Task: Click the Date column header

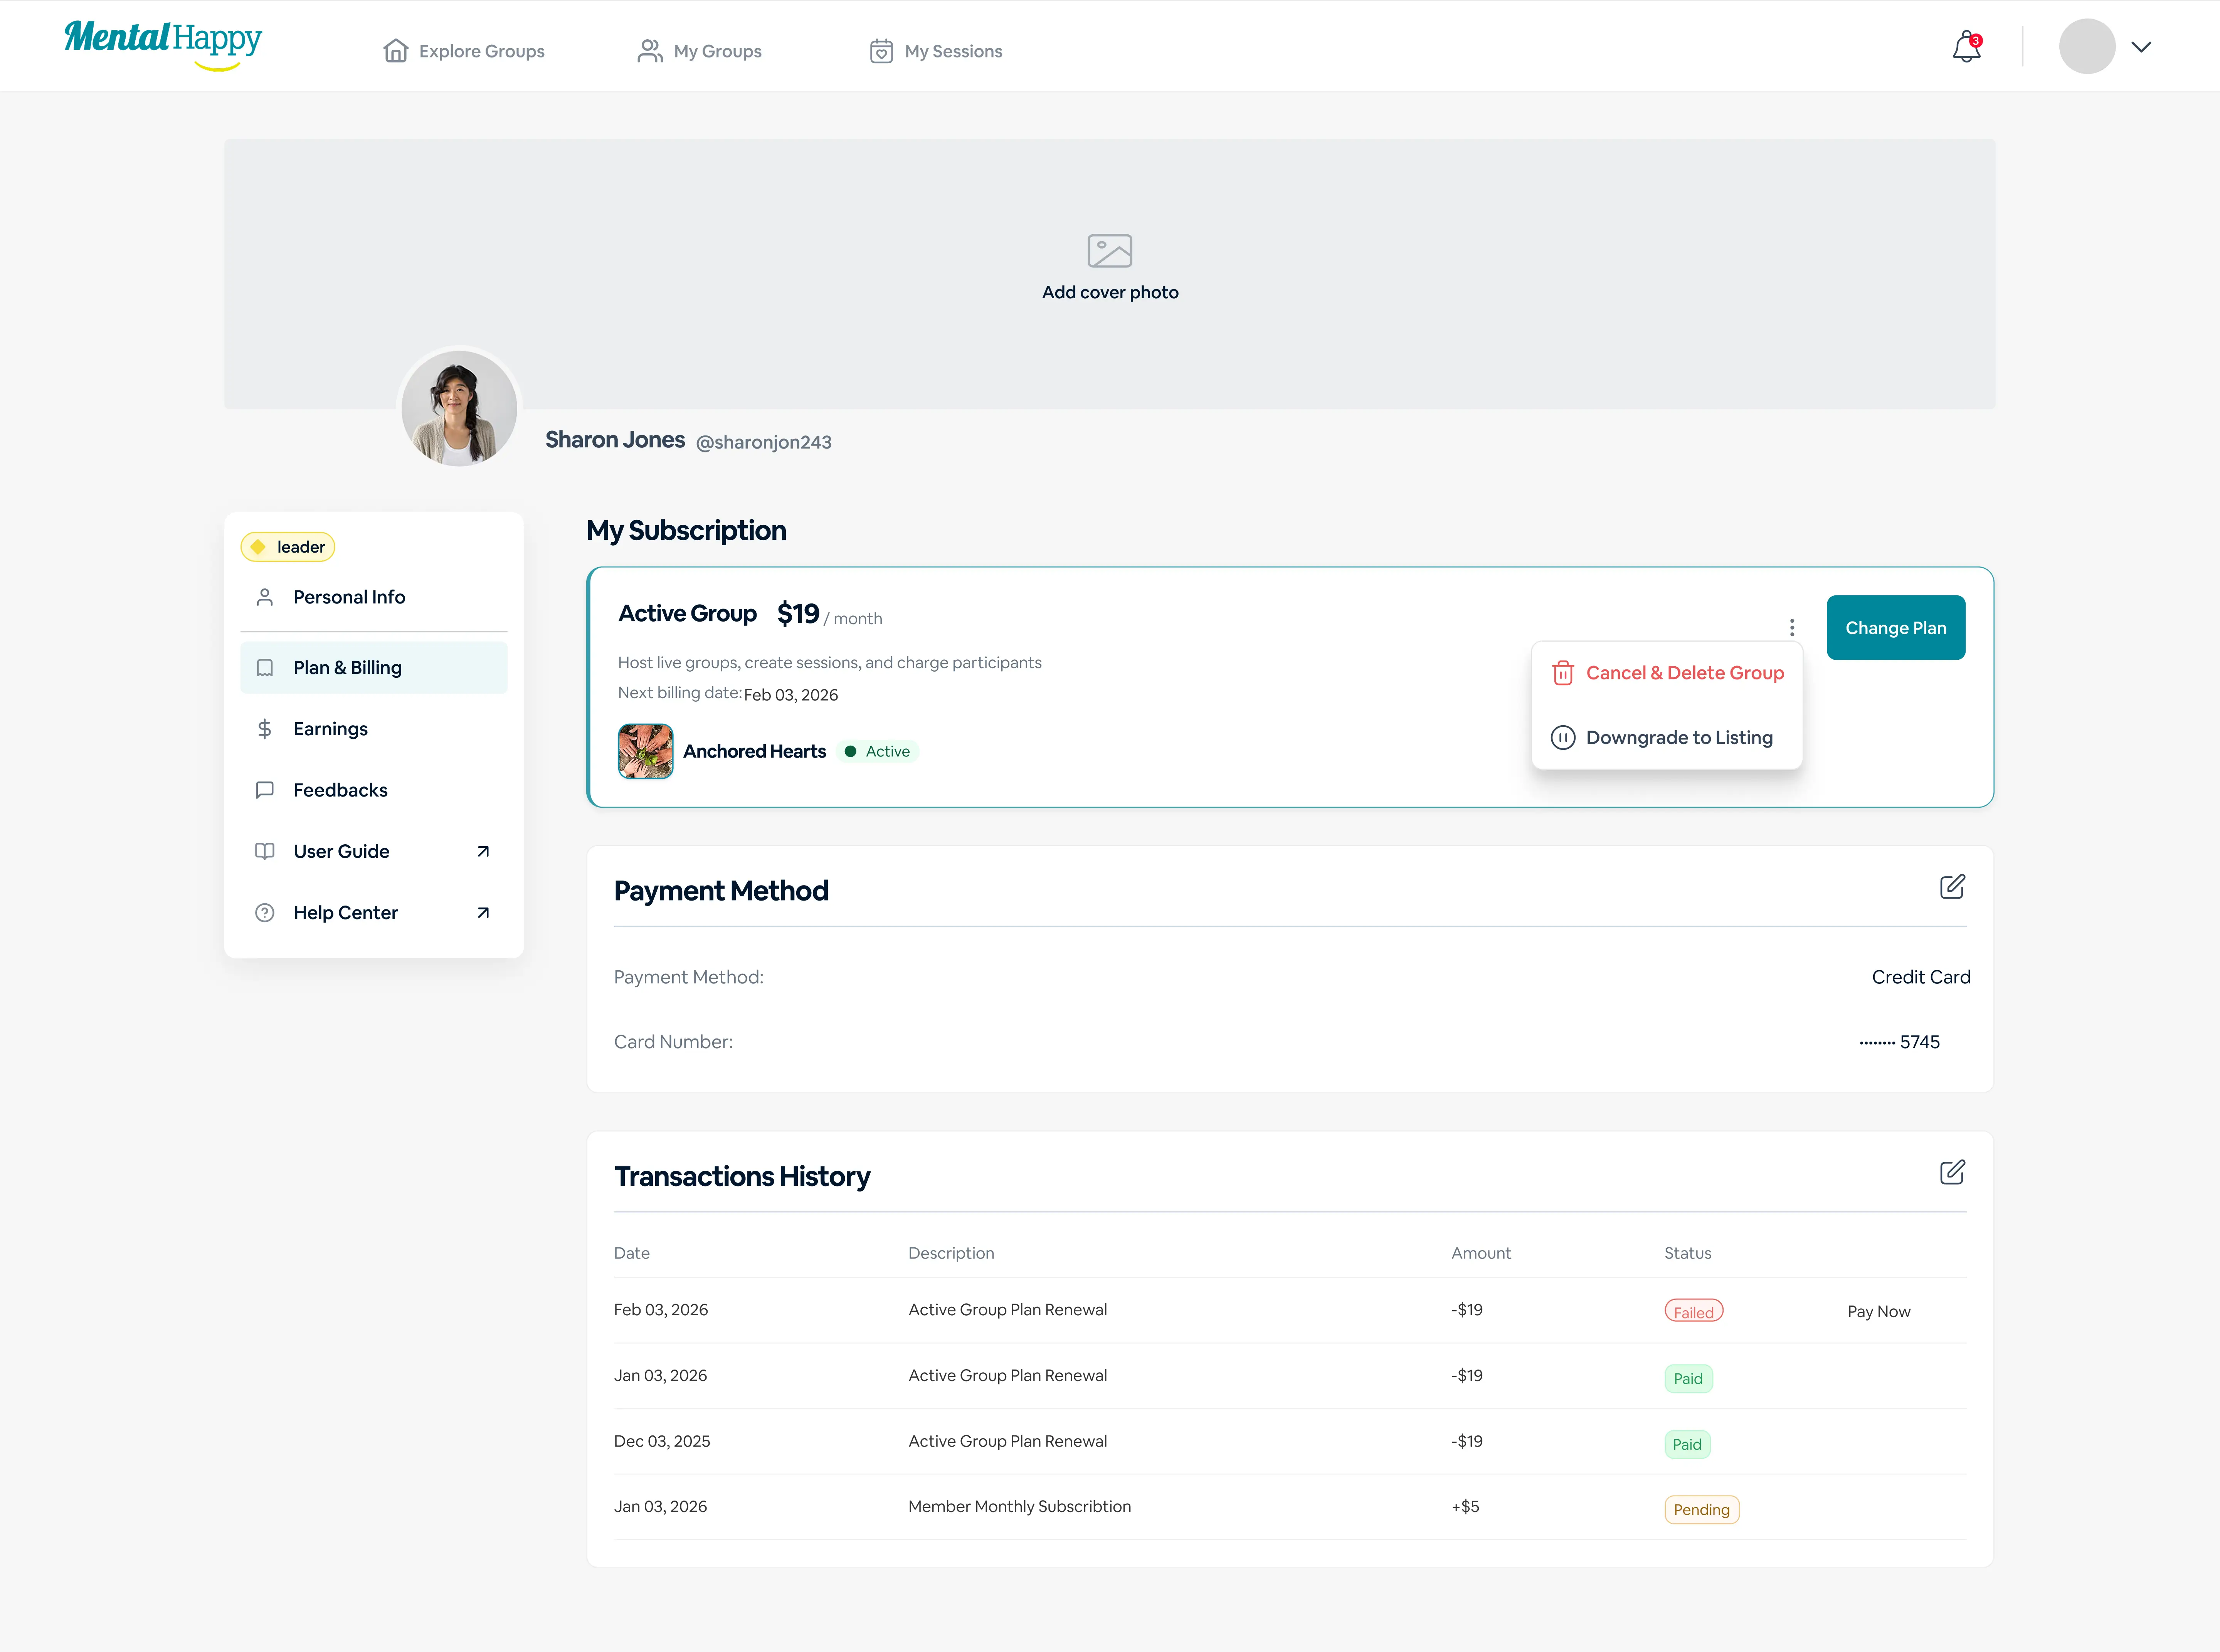Action: [632, 1253]
